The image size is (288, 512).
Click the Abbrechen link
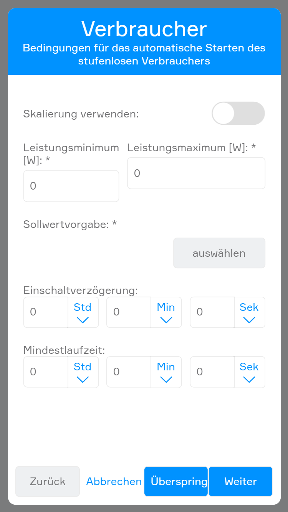pos(114,481)
